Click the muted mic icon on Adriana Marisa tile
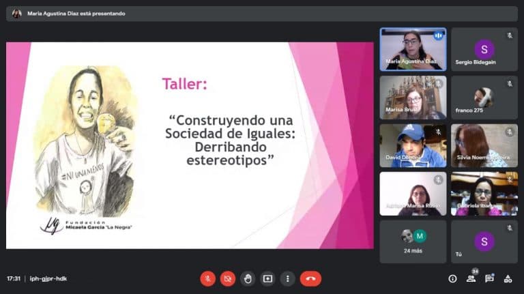 439,180
